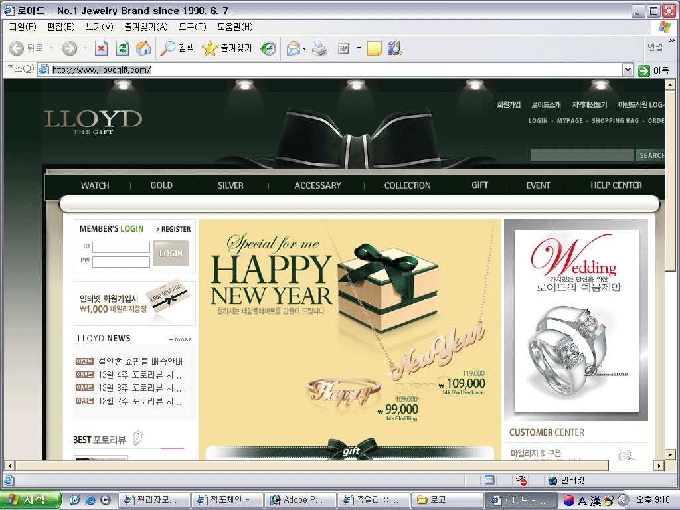Open the 검색 search magnifier
The width and height of the screenshot is (680, 510).
point(177,48)
